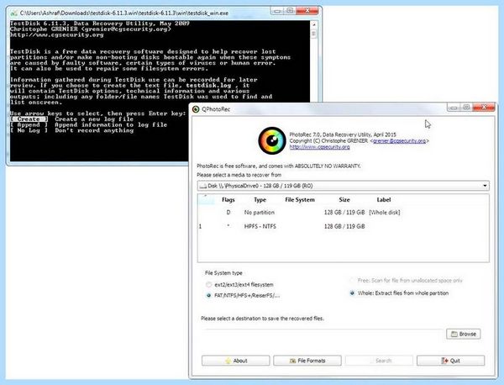The image size is (504, 385).
Task: Open the File Formats settings
Action: [x=307, y=361]
